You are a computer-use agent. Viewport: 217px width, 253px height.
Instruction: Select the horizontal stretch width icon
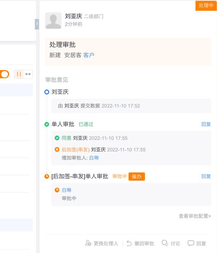click(28, 74)
